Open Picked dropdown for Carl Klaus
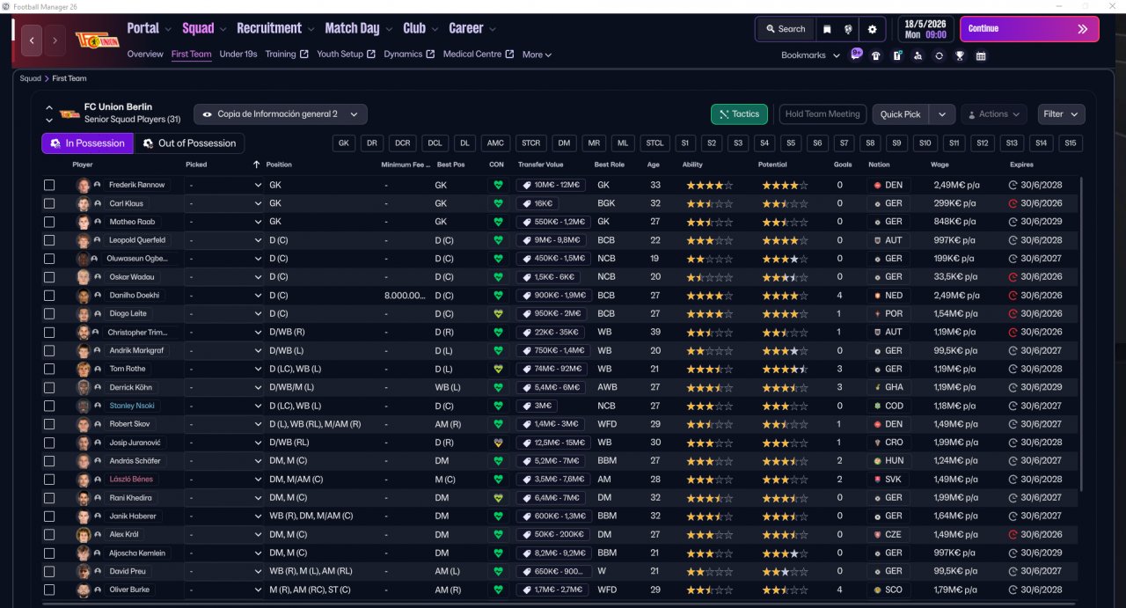This screenshot has height=608, width=1126. pos(224,204)
